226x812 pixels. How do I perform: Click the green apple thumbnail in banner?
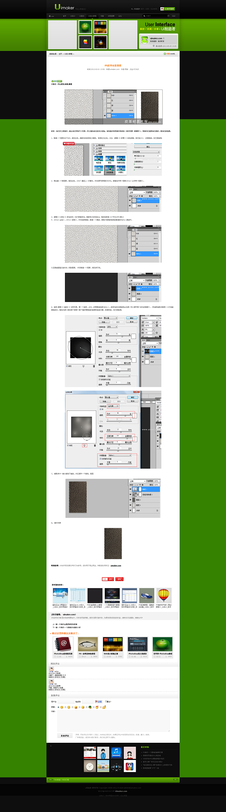(85, 27)
